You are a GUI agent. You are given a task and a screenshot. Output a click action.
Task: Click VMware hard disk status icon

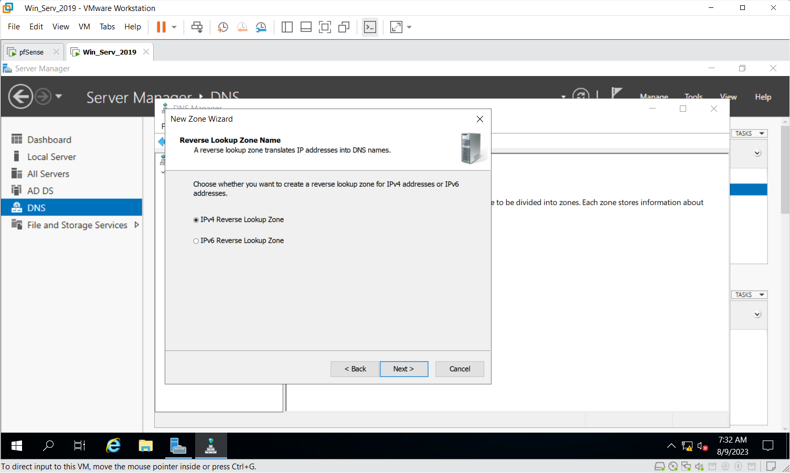pyautogui.click(x=660, y=466)
